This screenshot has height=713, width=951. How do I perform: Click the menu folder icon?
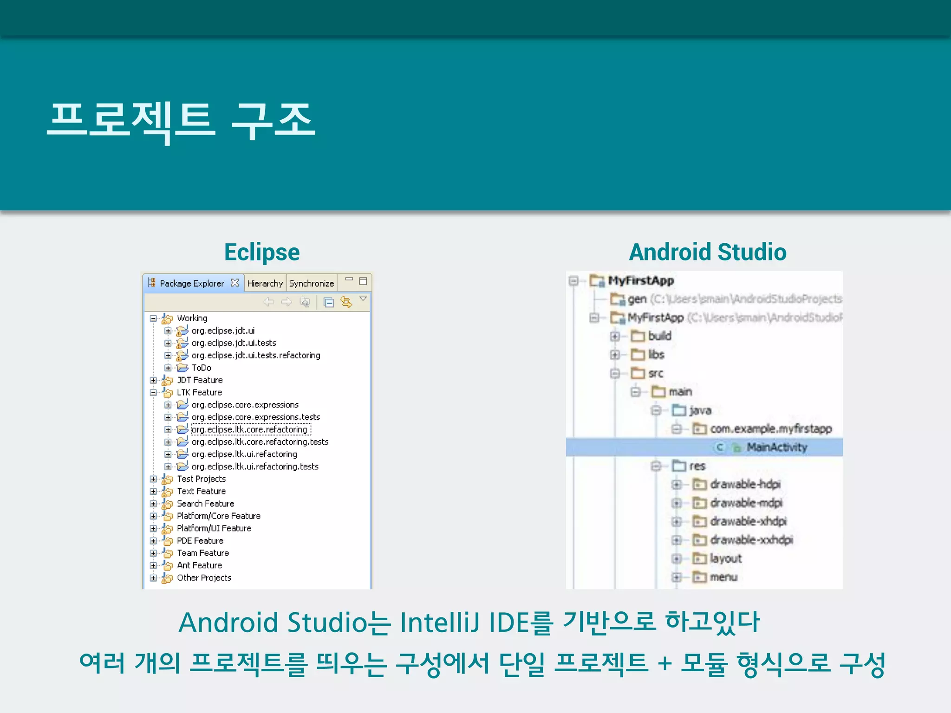[699, 577]
